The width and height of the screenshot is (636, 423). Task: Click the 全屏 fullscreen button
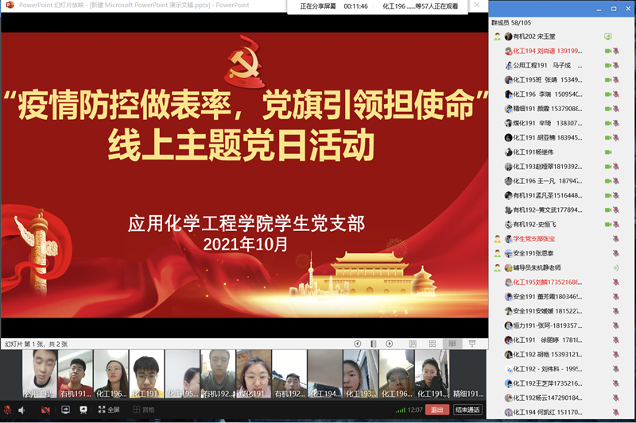(108, 410)
